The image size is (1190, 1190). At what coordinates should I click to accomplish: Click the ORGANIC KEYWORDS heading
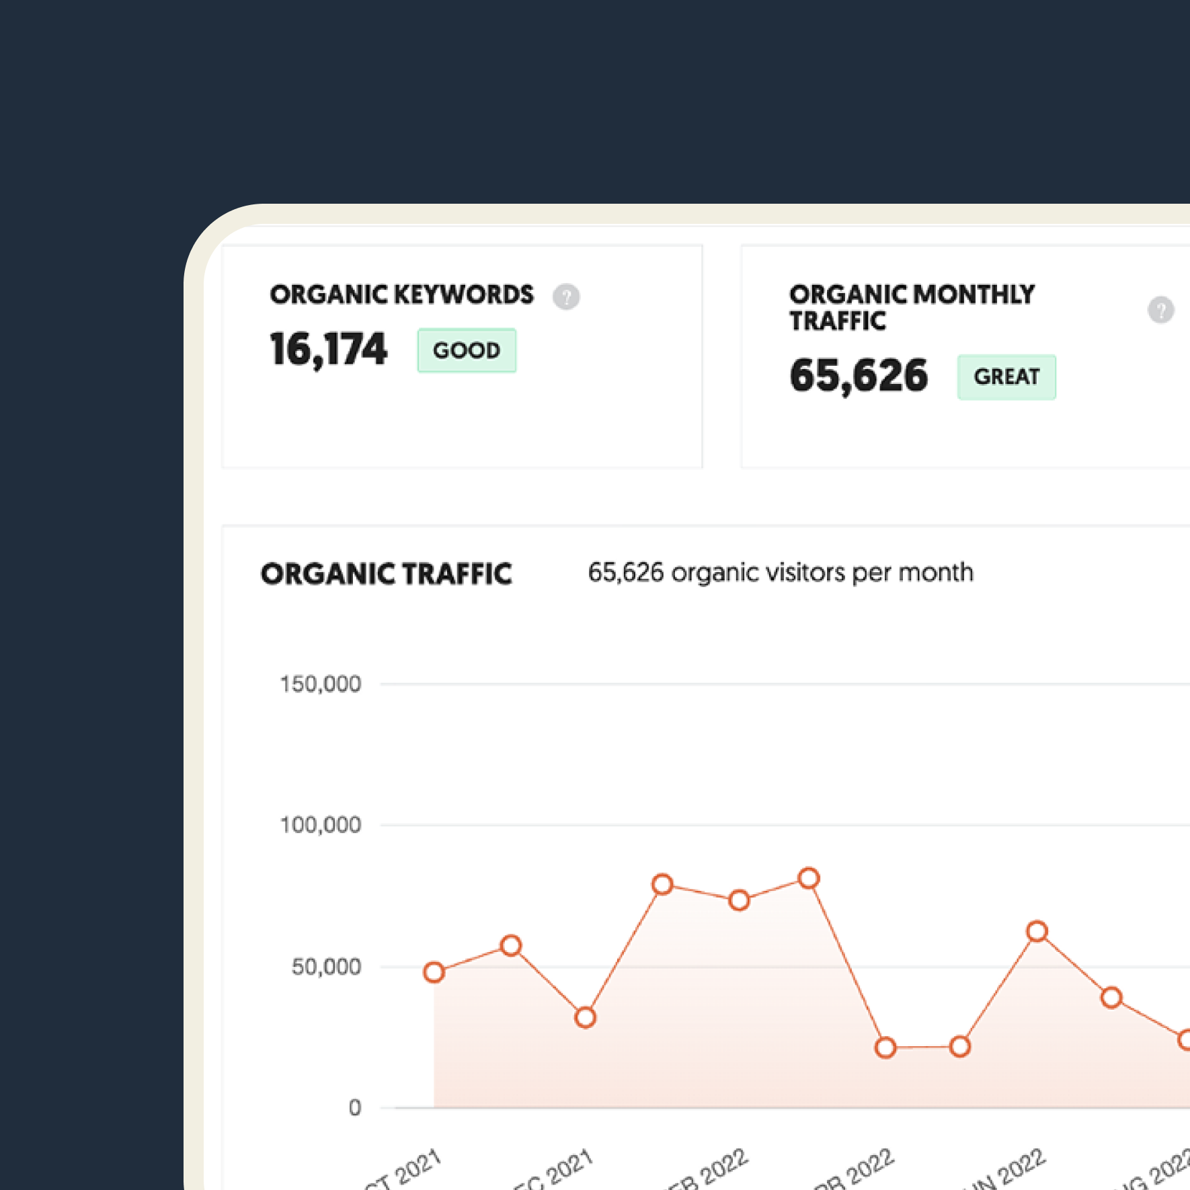pyautogui.click(x=401, y=294)
